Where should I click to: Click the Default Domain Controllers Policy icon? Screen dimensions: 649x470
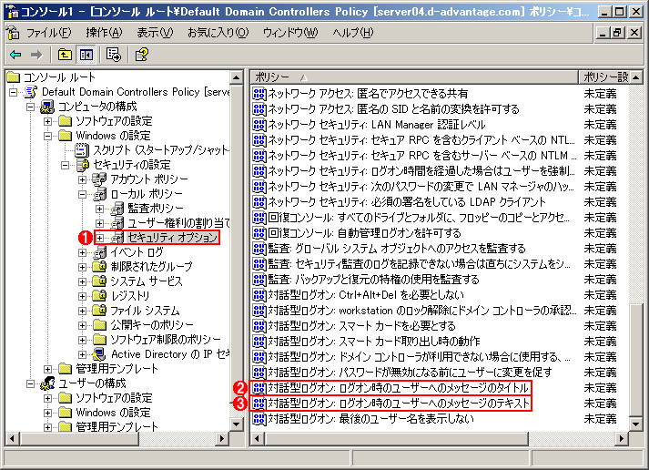coord(31,91)
